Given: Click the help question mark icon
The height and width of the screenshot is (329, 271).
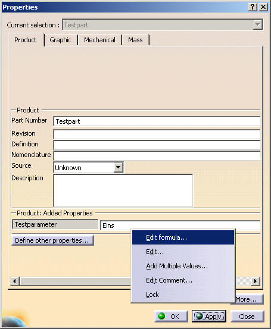Looking at the screenshot, I should [x=253, y=7].
